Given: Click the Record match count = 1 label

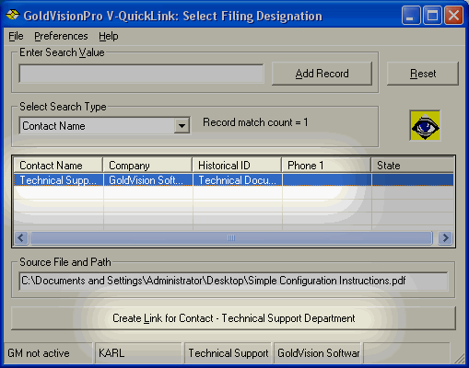Looking at the screenshot, I should click(x=255, y=122).
